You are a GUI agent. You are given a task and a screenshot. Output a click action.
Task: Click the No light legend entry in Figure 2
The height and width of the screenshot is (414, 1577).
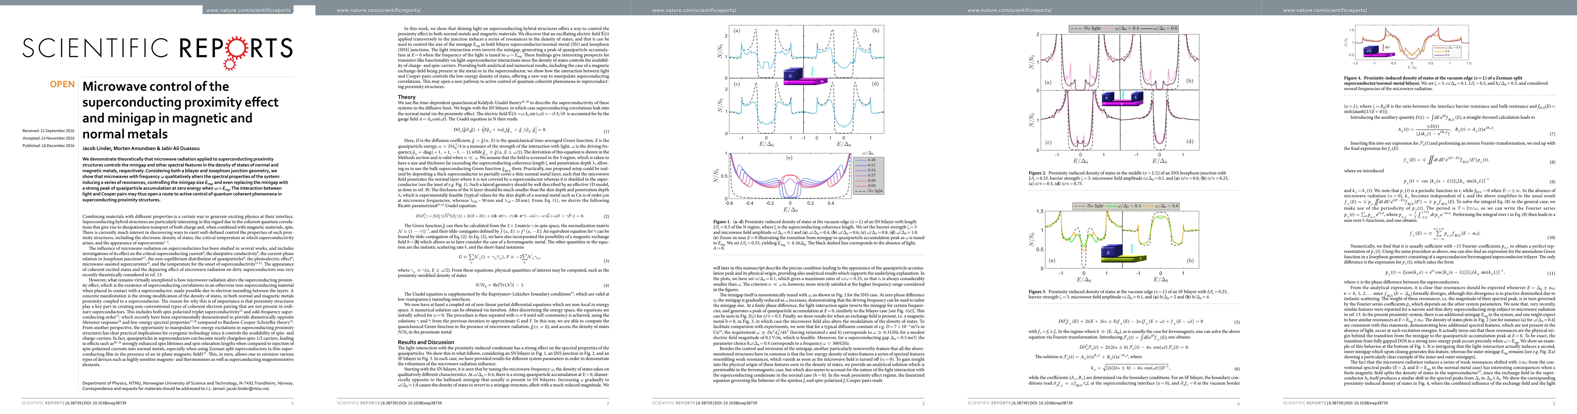pyautogui.click(x=1087, y=28)
